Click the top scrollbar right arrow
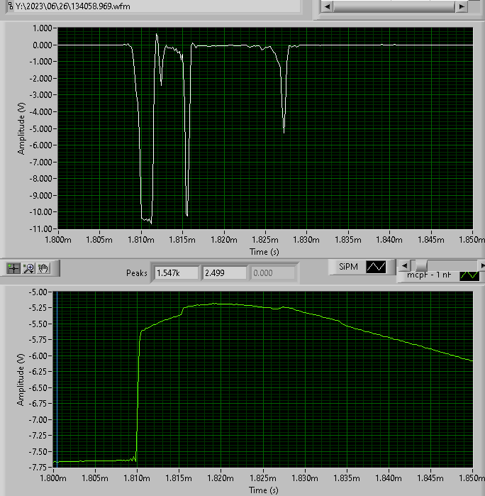The width and height of the screenshot is (485, 496). (x=462, y=6)
